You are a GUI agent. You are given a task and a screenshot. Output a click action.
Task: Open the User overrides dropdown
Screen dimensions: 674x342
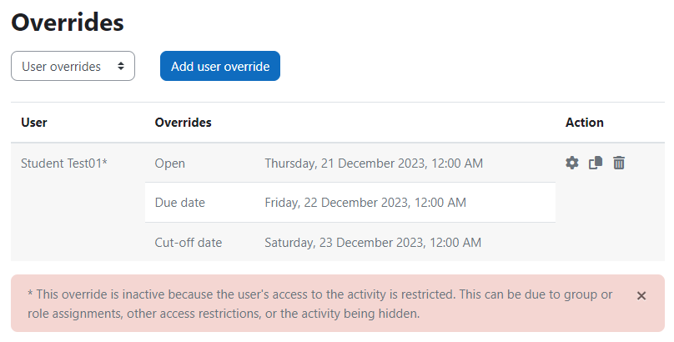click(x=73, y=66)
